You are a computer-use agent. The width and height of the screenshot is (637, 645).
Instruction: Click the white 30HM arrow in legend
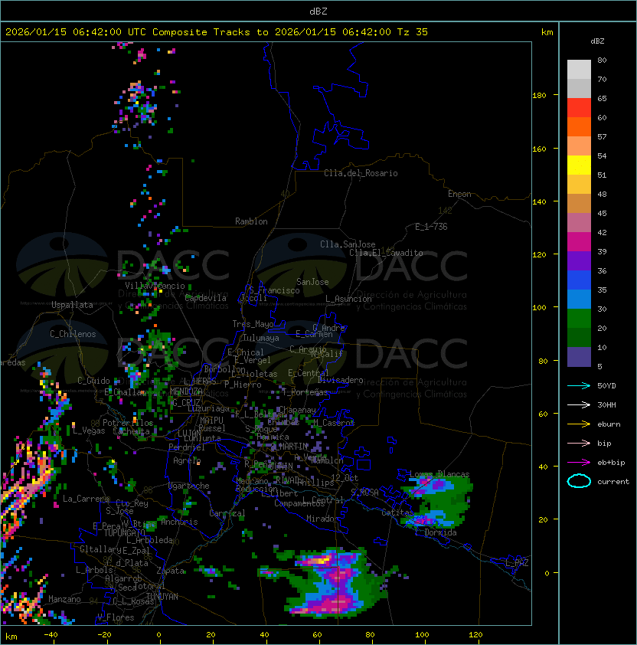tap(579, 404)
